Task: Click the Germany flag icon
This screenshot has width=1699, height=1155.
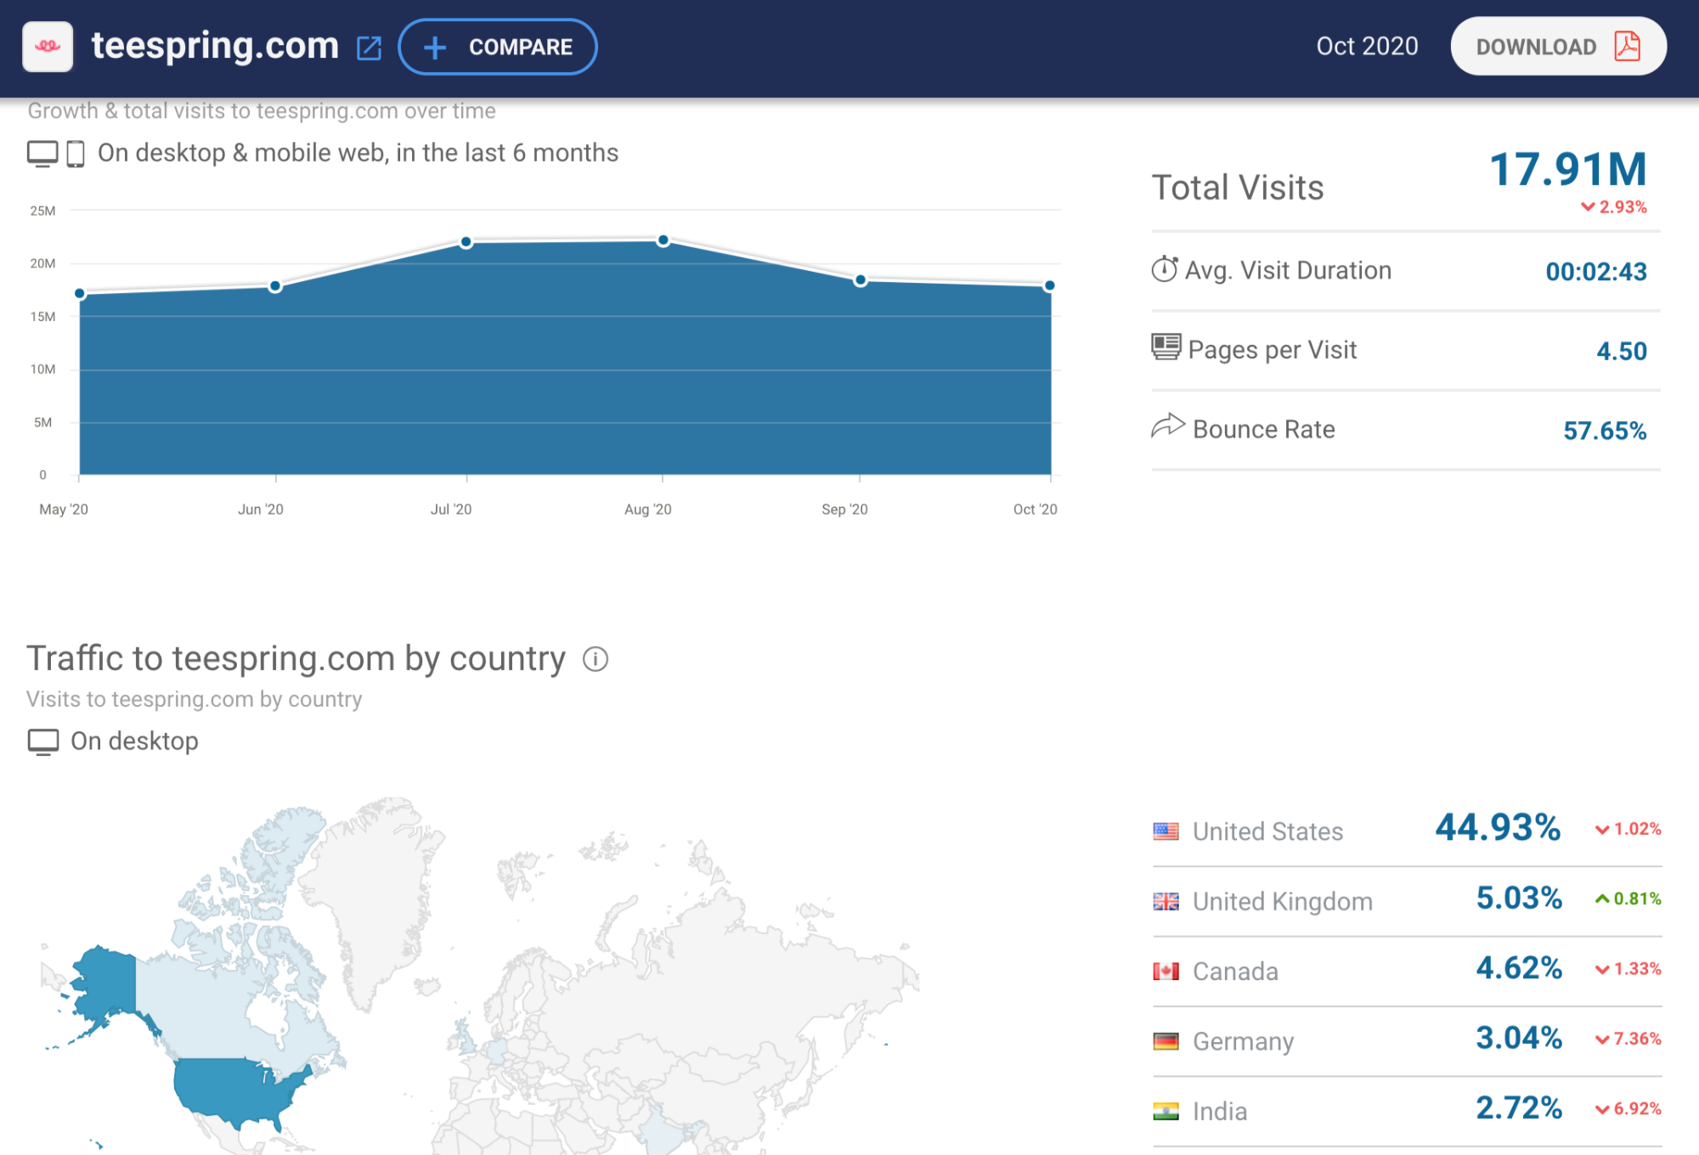Action: (x=1166, y=1041)
